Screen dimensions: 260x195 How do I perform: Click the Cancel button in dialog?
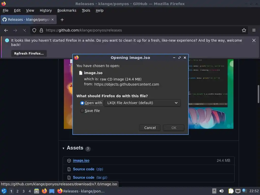coord(150,128)
